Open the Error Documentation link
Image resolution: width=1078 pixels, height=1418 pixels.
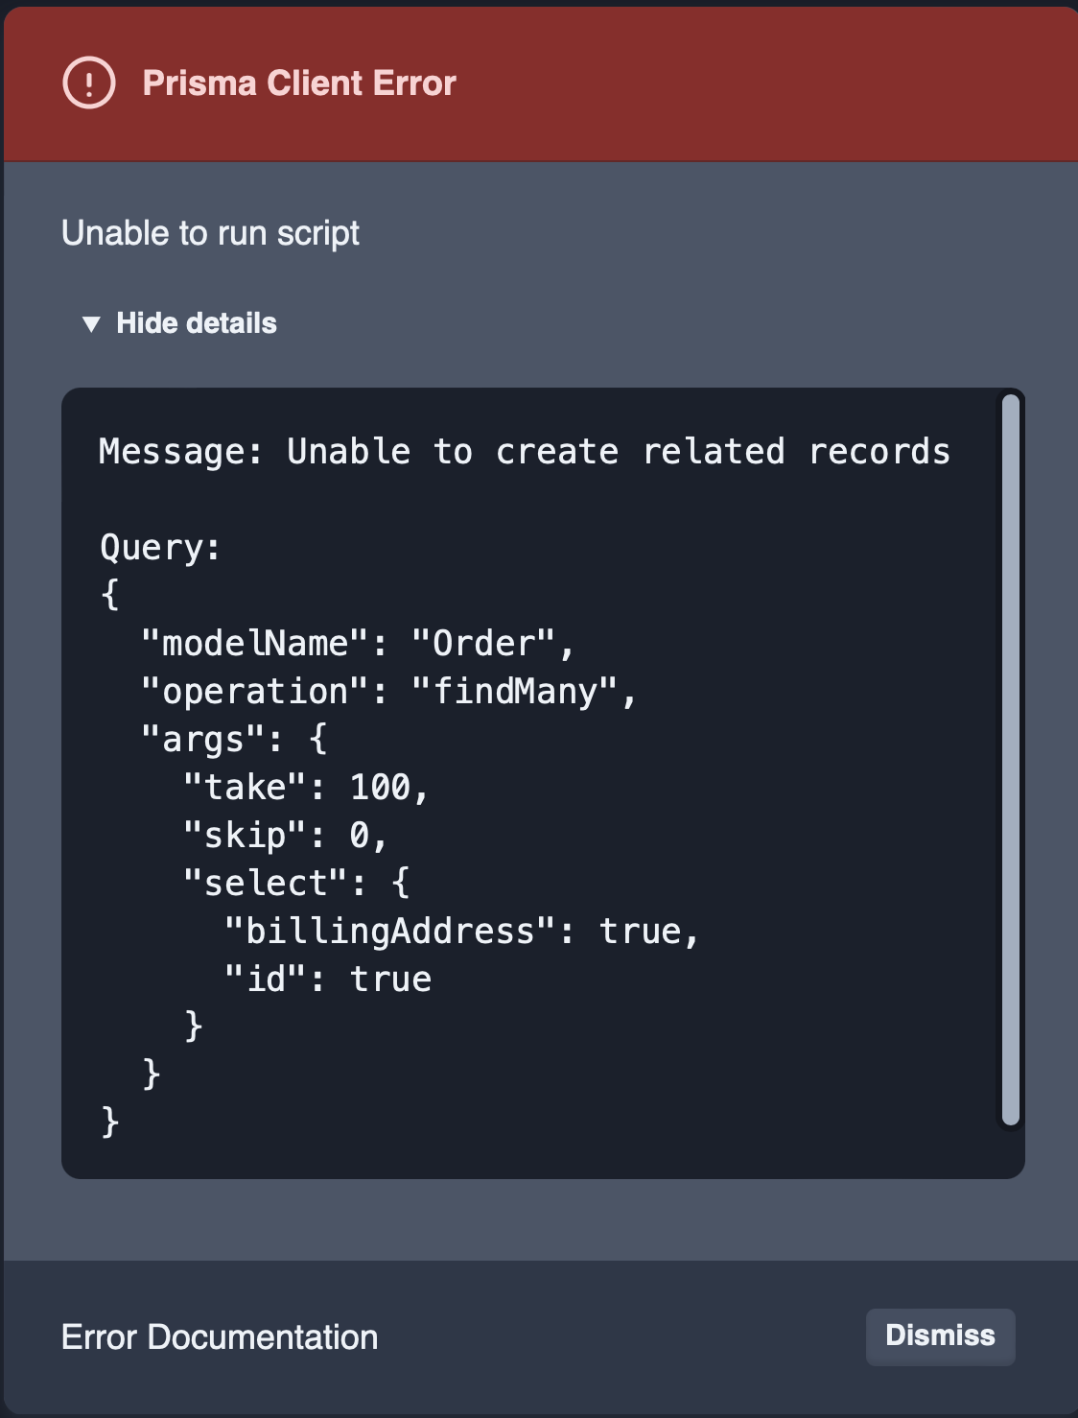219,1336
